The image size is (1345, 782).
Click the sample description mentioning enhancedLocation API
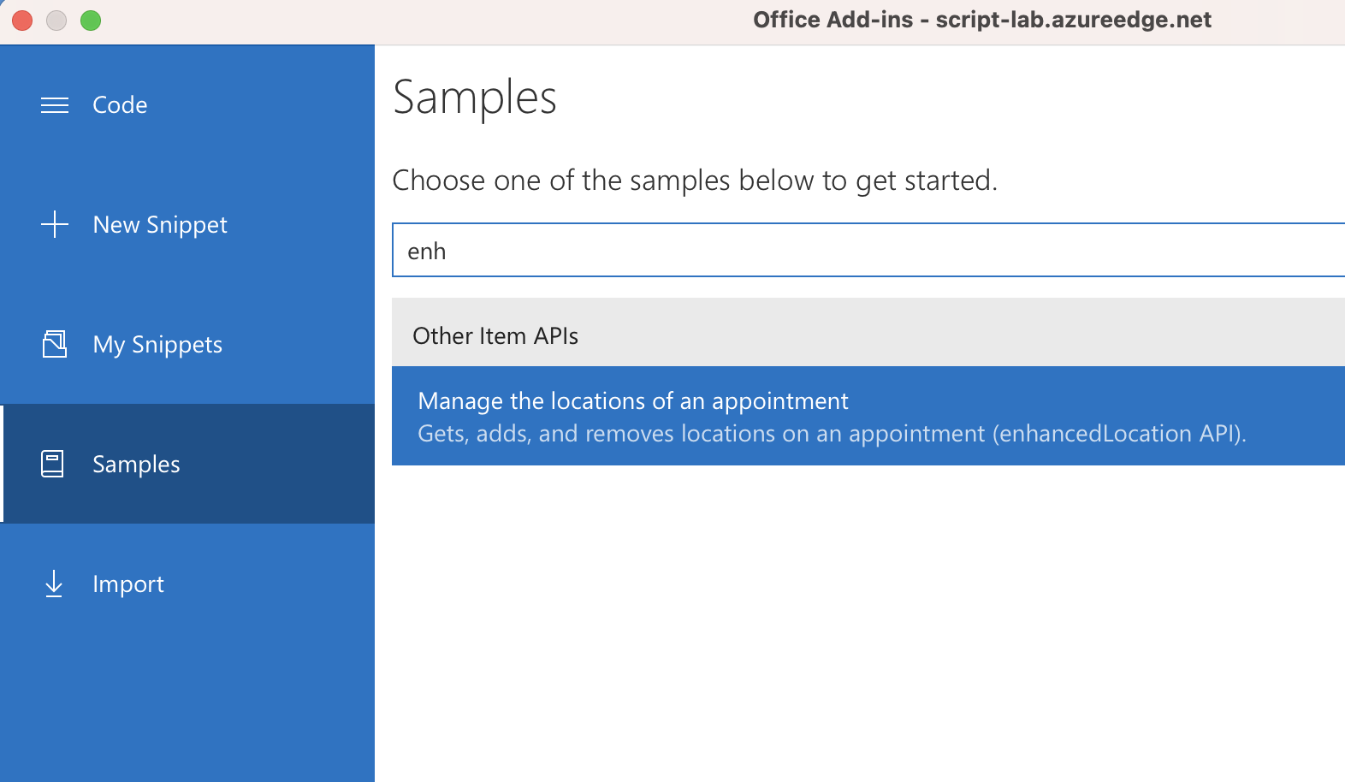click(832, 433)
